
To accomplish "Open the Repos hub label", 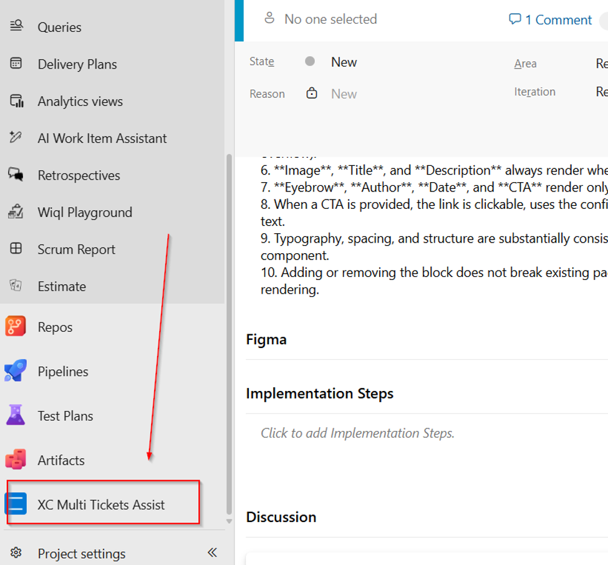I will coord(55,327).
